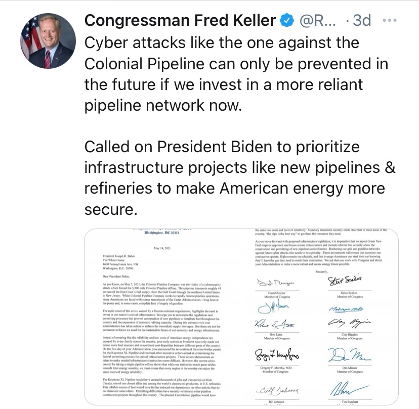Click the blue verified badge

[286, 21]
